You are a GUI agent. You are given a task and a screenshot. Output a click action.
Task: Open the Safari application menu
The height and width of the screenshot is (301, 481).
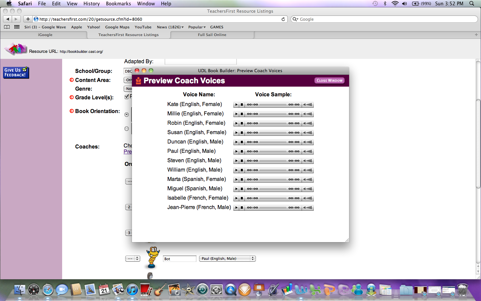coord(25,4)
